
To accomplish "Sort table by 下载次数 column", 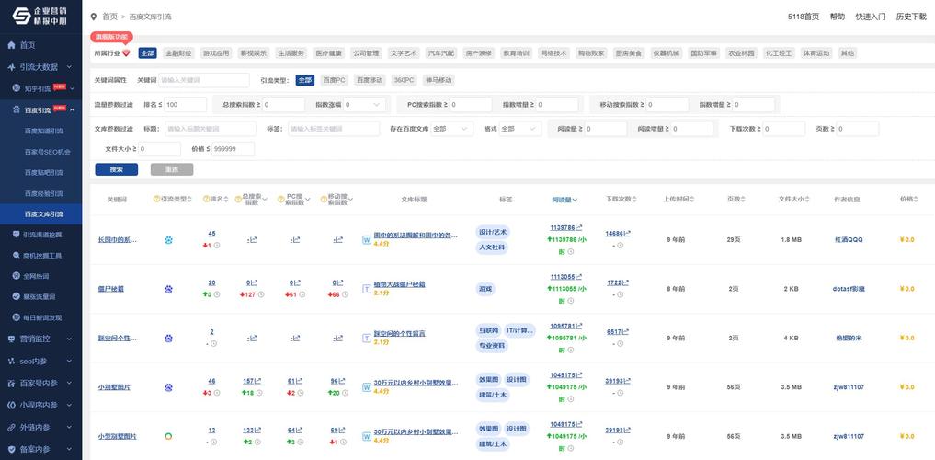I will point(621,200).
